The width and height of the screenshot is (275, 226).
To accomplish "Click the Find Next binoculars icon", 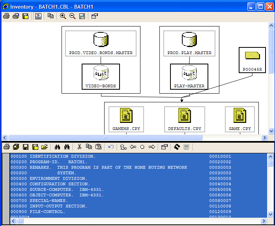I will pos(67,147).
